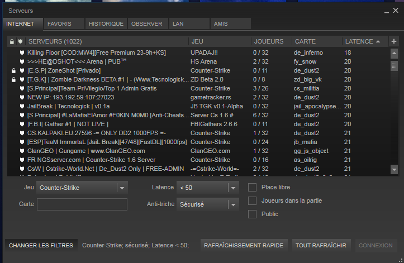Click the shield icon on the Team-PriVilegio row
The image size is (404, 263).
click(x=22, y=88)
